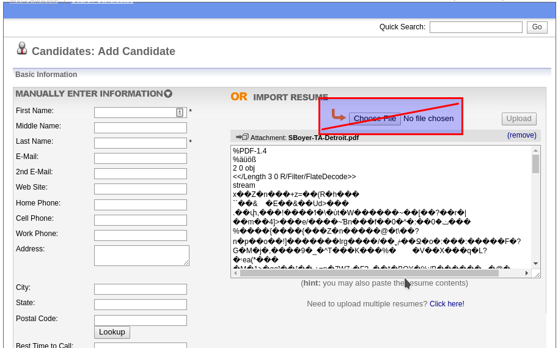
Task: Click the Choose File button
Action: tap(375, 119)
